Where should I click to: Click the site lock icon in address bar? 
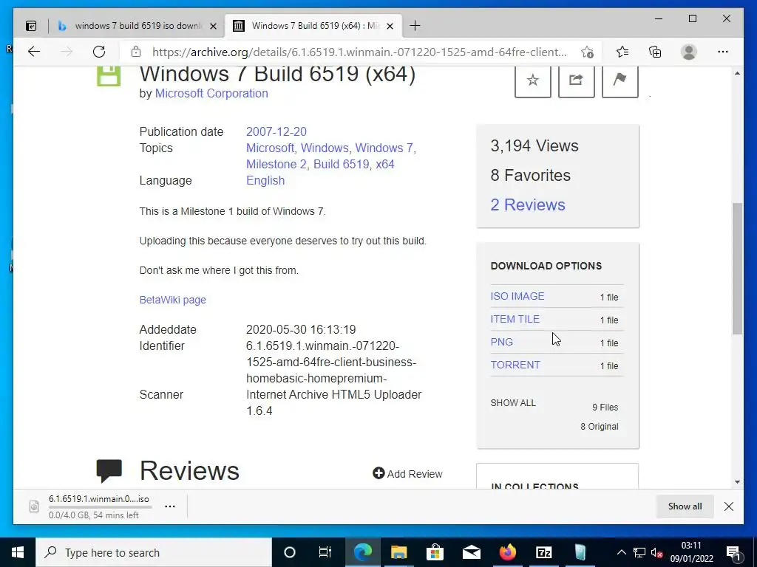coord(136,52)
